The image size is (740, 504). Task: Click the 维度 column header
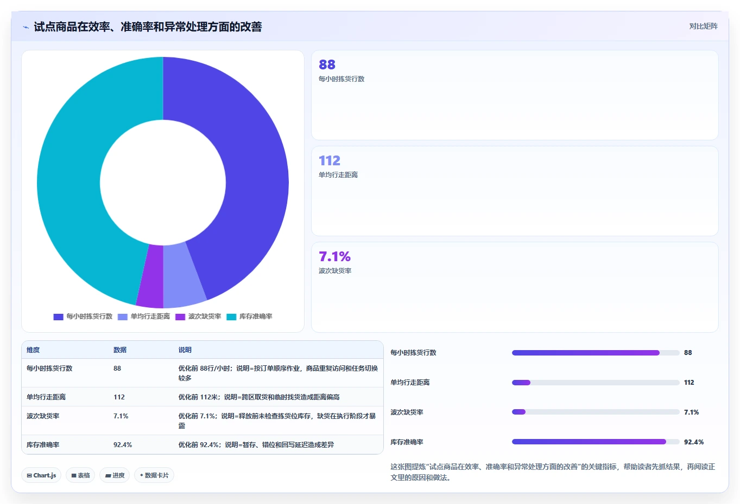click(x=33, y=350)
